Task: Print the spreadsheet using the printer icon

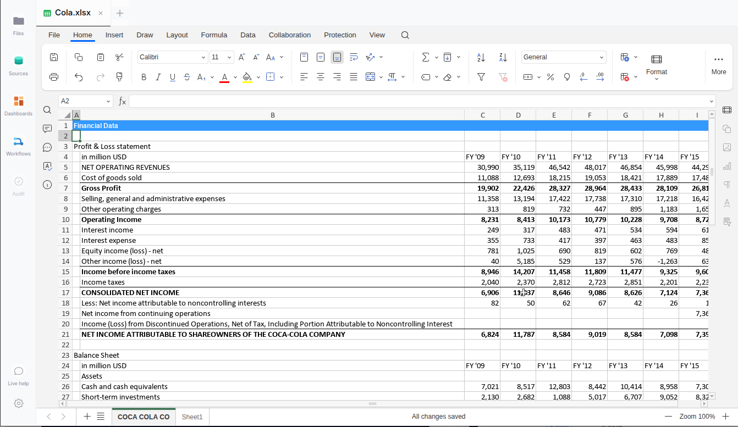Action: [x=54, y=77]
